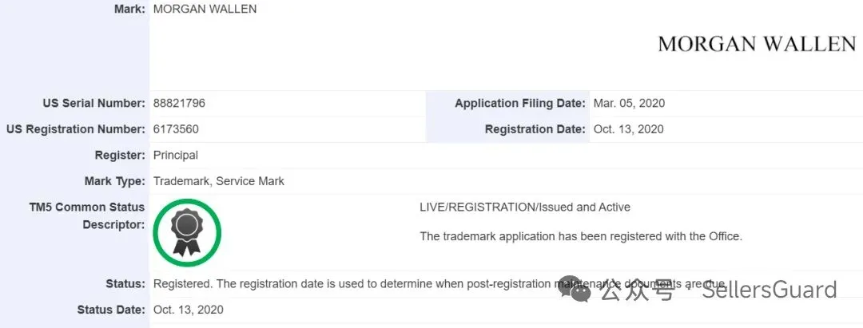This screenshot has height=328, width=863.
Task: Select the registration number 6173560
Action: coord(176,129)
